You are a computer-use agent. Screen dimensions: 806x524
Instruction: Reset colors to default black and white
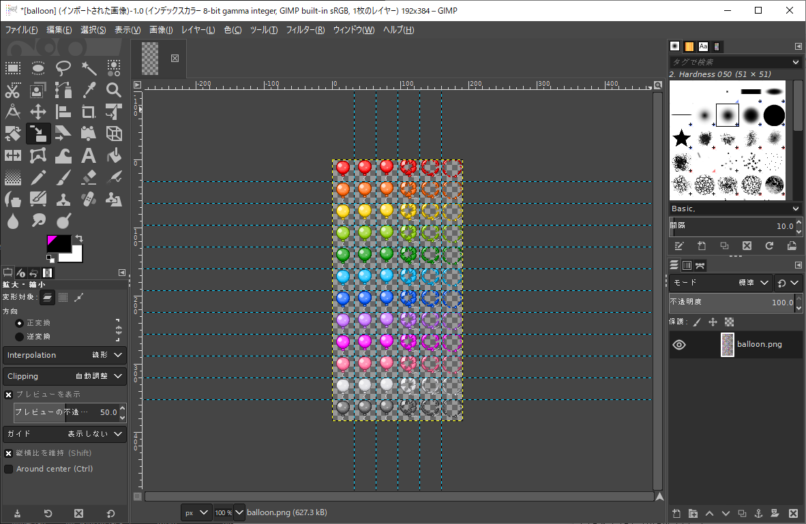coord(50,258)
